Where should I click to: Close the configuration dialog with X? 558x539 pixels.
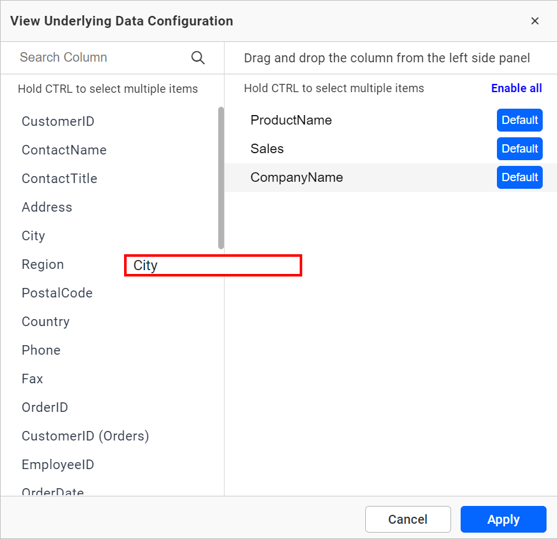click(535, 21)
